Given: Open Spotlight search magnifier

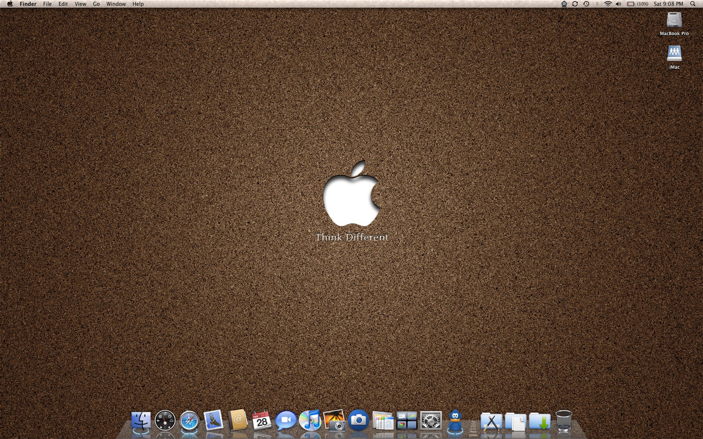Looking at the screenshot, I should pos(693,4).
